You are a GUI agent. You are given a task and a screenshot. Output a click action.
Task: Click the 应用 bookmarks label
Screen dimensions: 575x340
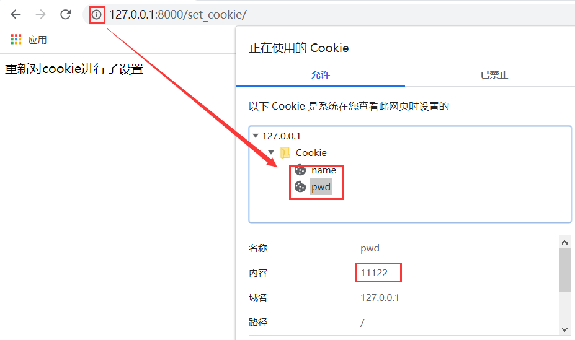coord(37,40)
